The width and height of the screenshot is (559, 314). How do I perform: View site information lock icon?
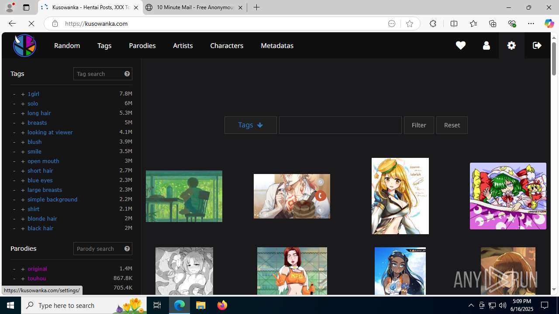[55, 24]
